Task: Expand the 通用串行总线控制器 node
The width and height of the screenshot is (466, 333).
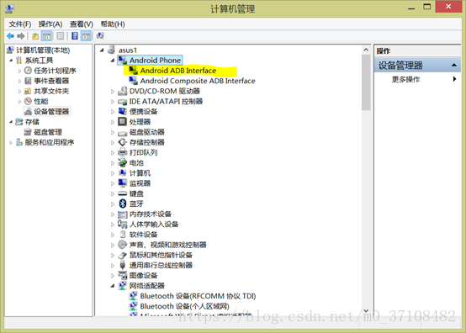Action: [113, 266]
